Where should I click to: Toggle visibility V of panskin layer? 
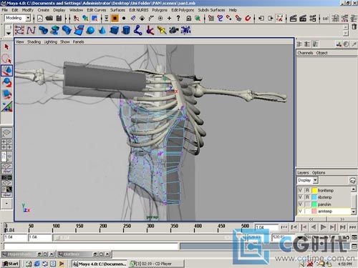(300, 204)
